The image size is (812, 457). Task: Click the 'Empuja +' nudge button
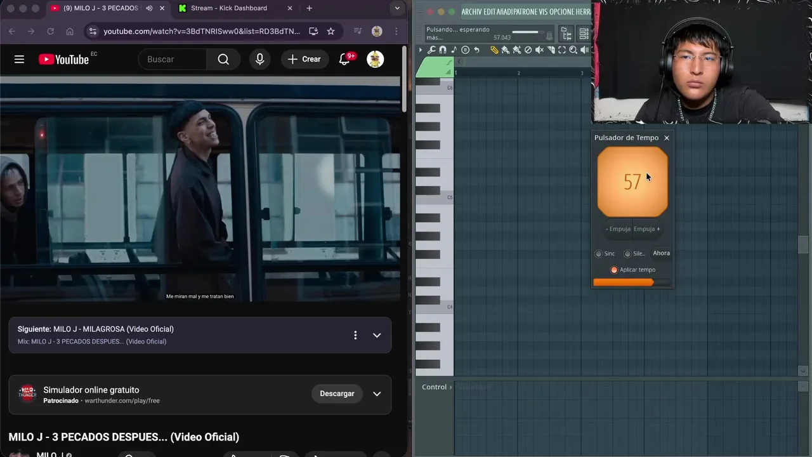[x=646, y=229]
